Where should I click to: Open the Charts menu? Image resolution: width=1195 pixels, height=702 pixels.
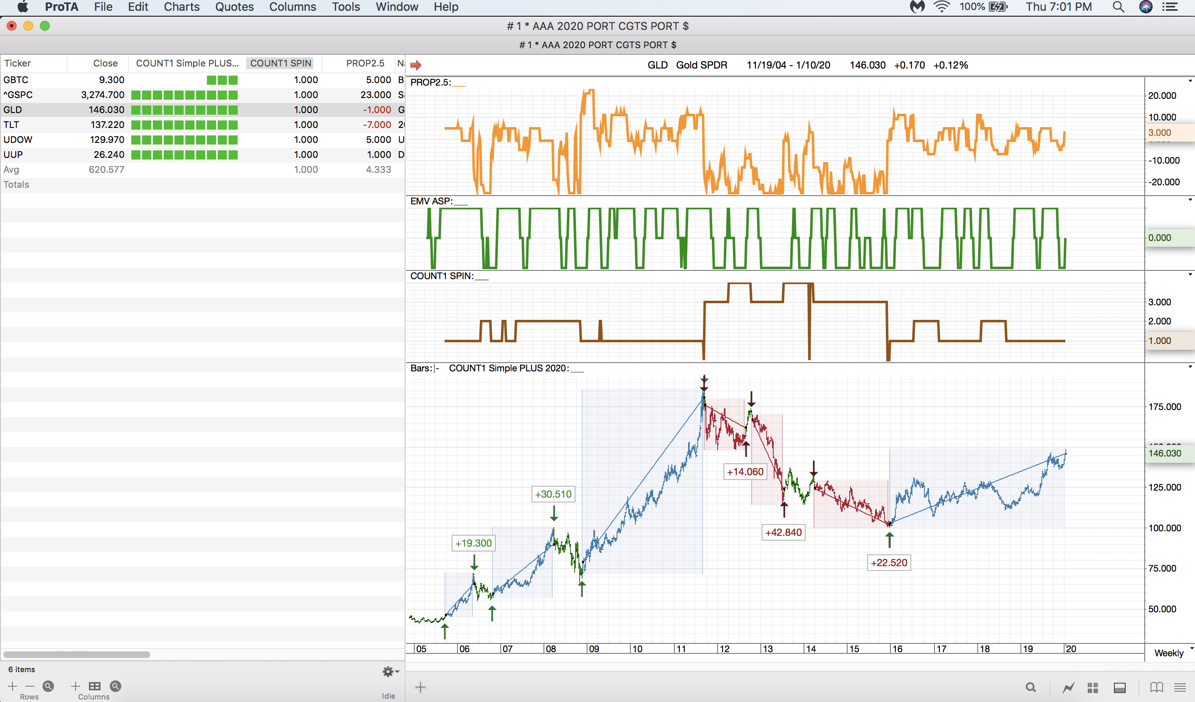coord(182,7)
